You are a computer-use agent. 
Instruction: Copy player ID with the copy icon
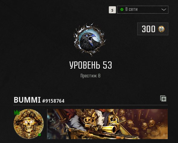(x=163, y=98)
